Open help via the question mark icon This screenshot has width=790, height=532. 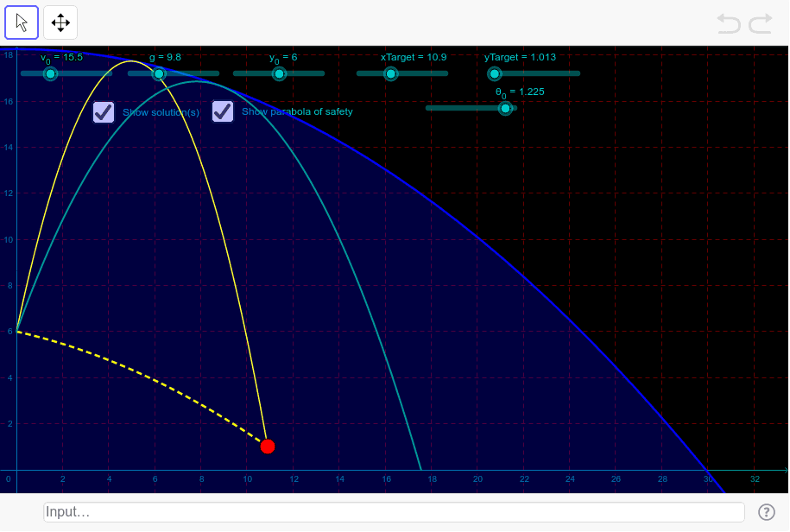click(767, 511)
